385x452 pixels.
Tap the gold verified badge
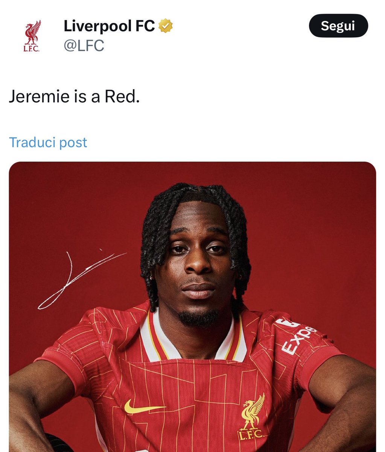(x=166, y=26)
